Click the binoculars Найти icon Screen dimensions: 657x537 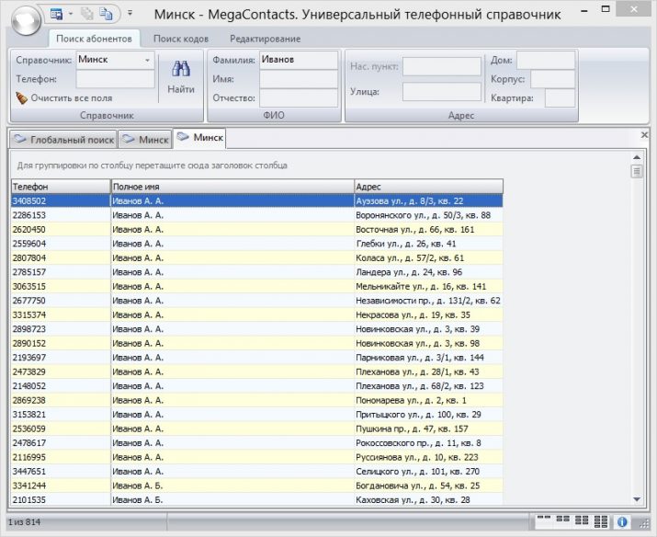point(181,68)
